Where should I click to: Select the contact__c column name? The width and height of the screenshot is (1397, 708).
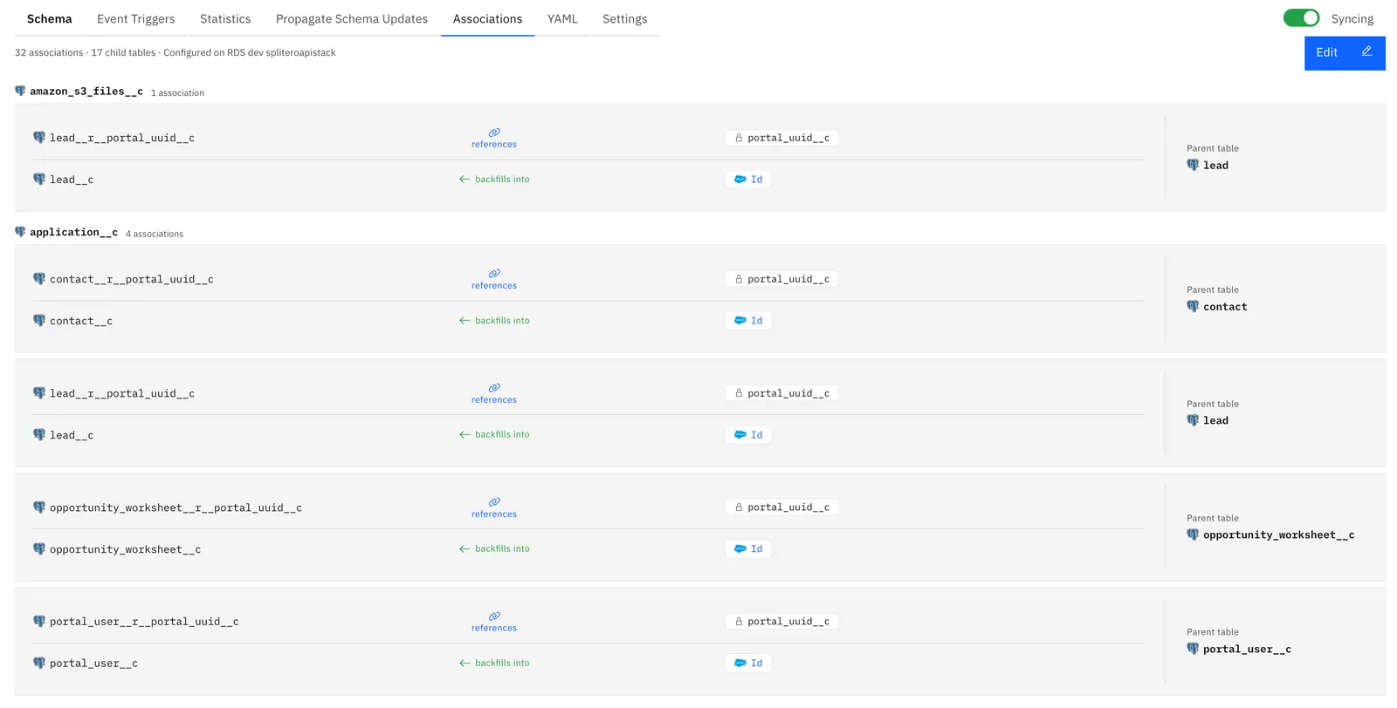[81, 322]
